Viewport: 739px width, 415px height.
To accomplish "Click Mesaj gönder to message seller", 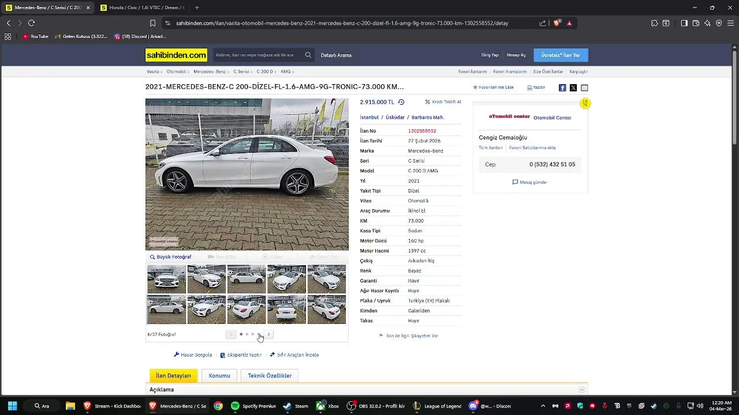I will pos(530,182).
